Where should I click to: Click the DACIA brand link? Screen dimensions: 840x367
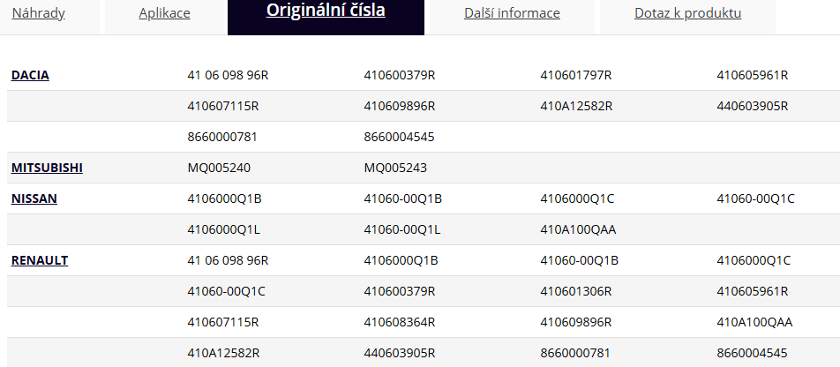(30, 75)
